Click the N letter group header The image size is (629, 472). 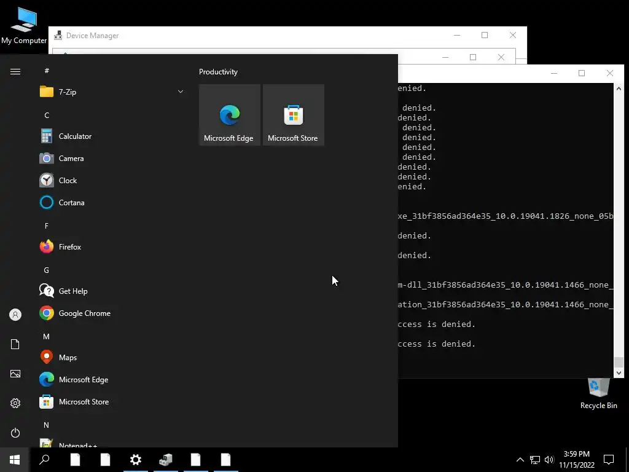(47, 425)
